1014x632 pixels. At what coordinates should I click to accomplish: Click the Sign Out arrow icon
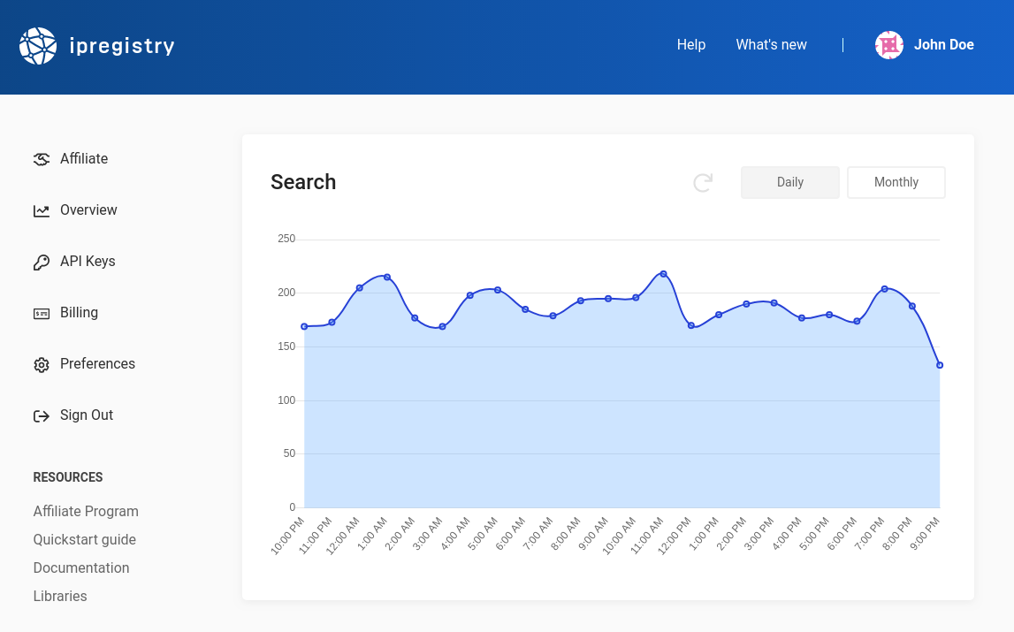(x=41, y=415)
